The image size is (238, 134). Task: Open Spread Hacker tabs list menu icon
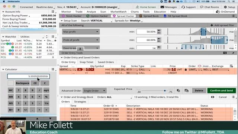(x=233, y=16)
